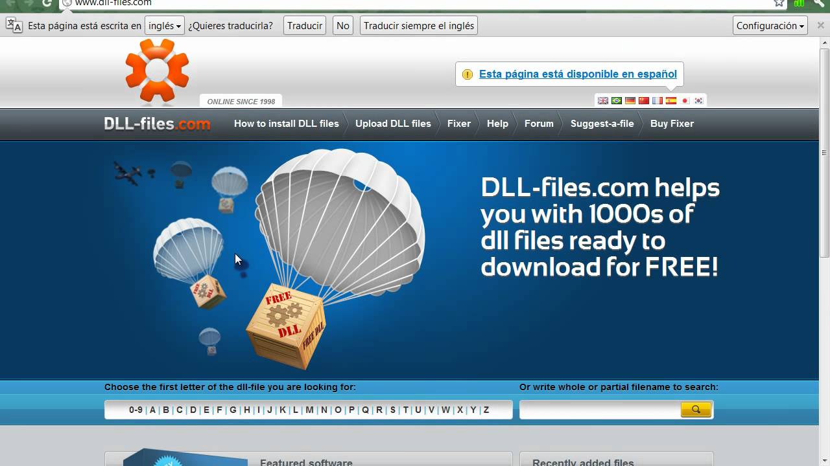The image size is (830, 466).
Task: Choose letter K in the dll index
Action: click(283, 410)
